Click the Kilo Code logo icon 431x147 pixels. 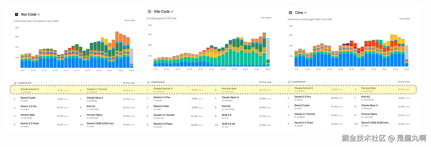coord(149,12)
